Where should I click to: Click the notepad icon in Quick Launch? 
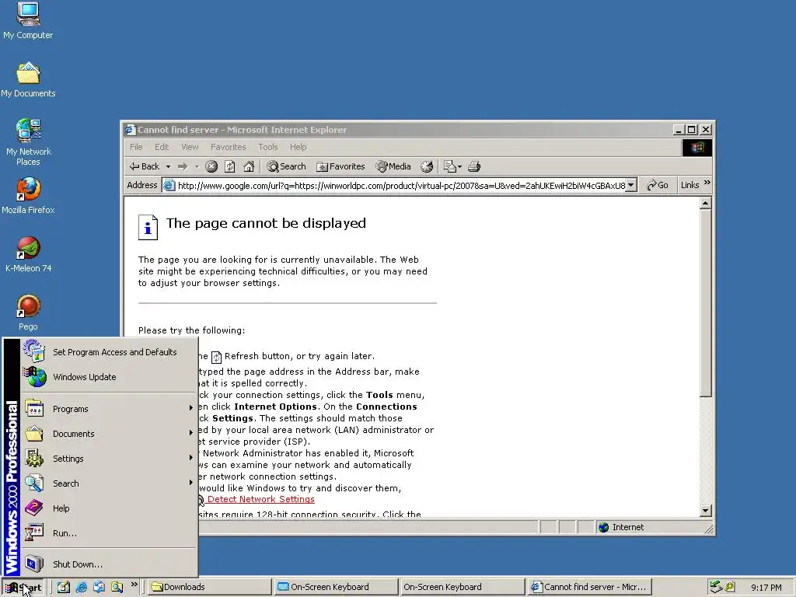point(64,588)
